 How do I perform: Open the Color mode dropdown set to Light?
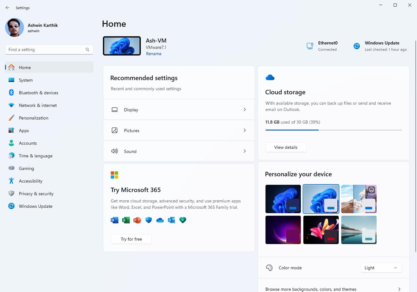coord(381,268)
